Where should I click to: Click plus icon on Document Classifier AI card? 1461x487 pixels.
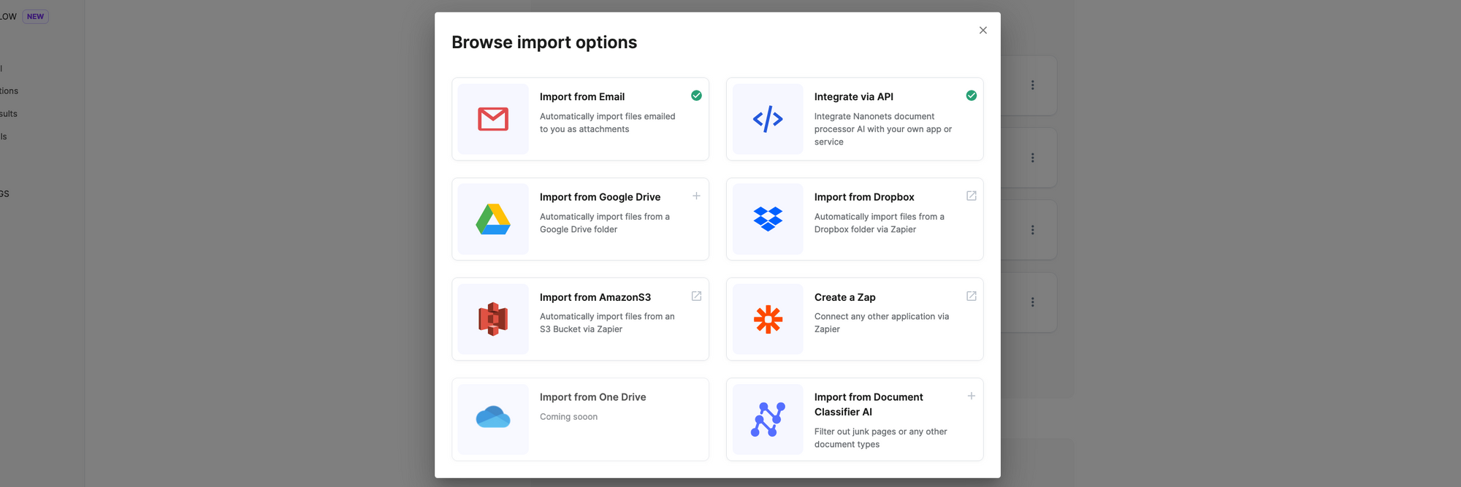coord(971,396)
